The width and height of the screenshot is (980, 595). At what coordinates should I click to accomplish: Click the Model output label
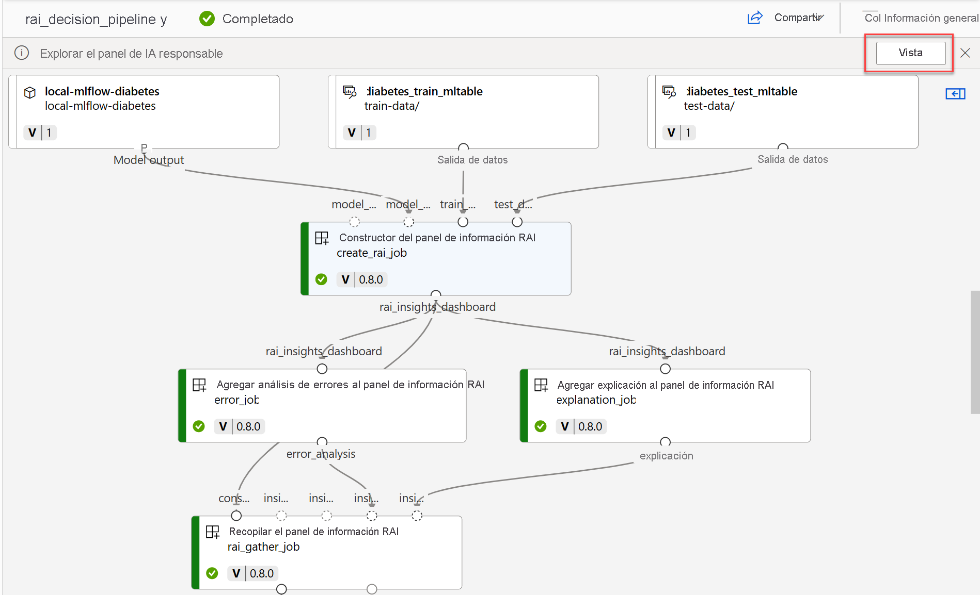pyautogui.click(x=149, y=160)
